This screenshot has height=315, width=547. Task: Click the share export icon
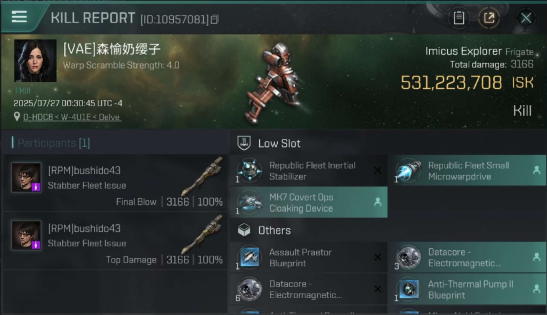(x=489, y=18)
